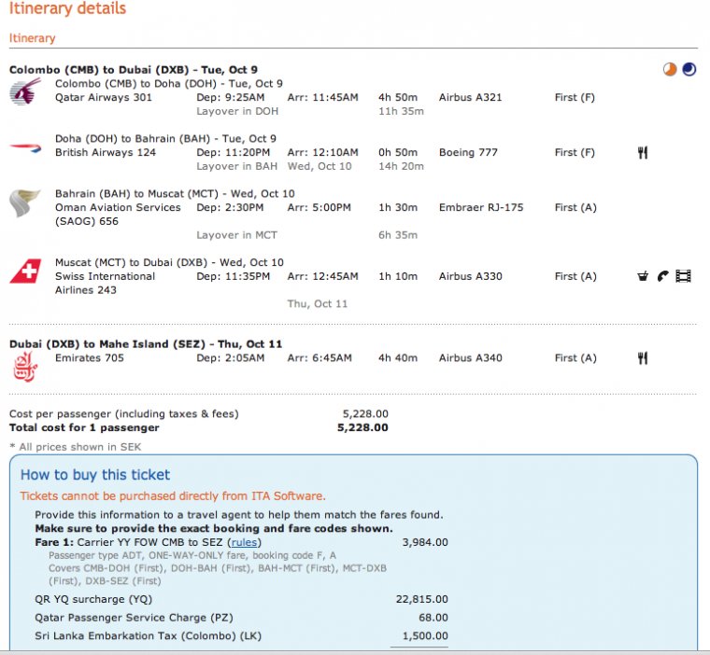Open the fare rules link
Image resolution: width=710 pixels, height=655 pixels.
click(x=243, y=542)
